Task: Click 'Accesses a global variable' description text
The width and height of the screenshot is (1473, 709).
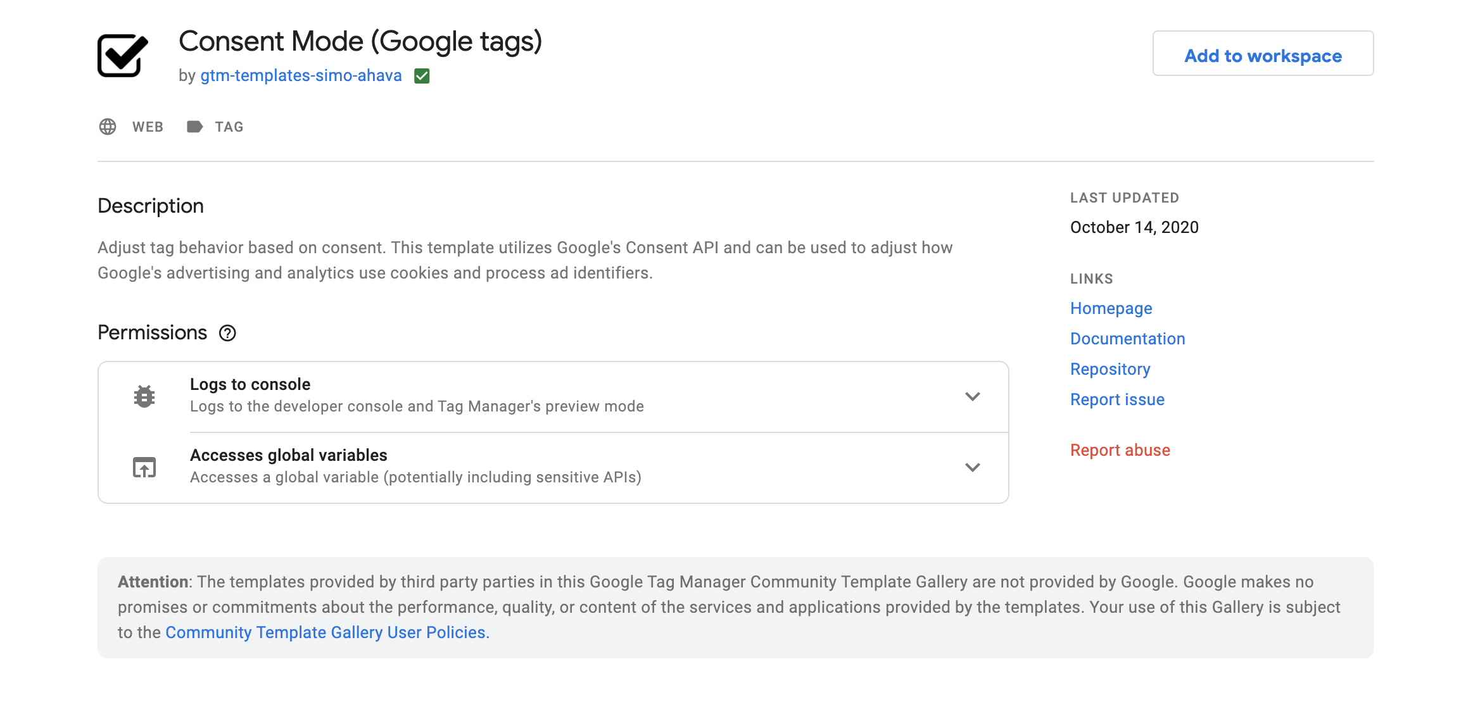Action: point(415,477)
